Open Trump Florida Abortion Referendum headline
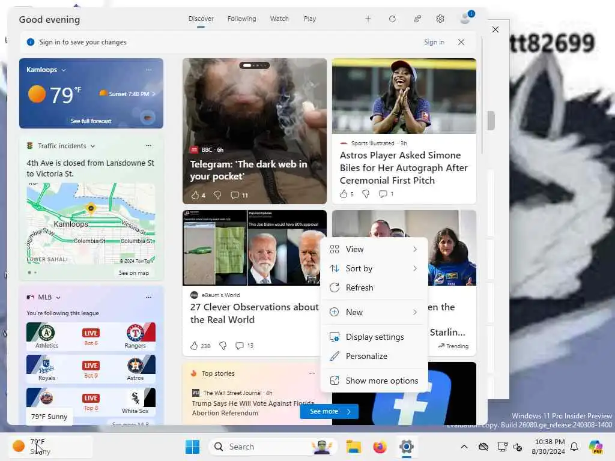Viewport: 615px width, 461px height. 253,408
